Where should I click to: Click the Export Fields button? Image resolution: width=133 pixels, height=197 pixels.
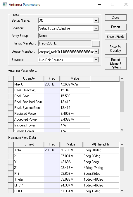pos(115,37)
